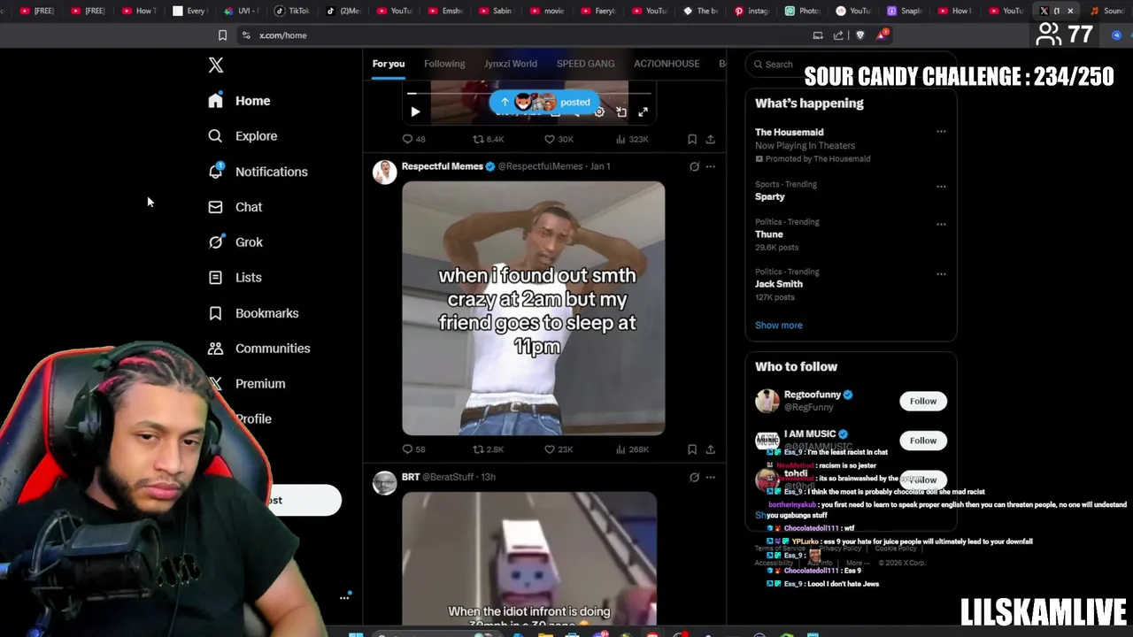This screenshot has width=1133, height=637.
Task: Open Regtoofunny profile avatar
Action: pyautogui.click(x=767, y=402)
